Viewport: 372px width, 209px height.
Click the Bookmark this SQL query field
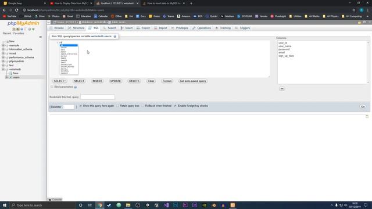pyautogui.click(x=98, y=97)
